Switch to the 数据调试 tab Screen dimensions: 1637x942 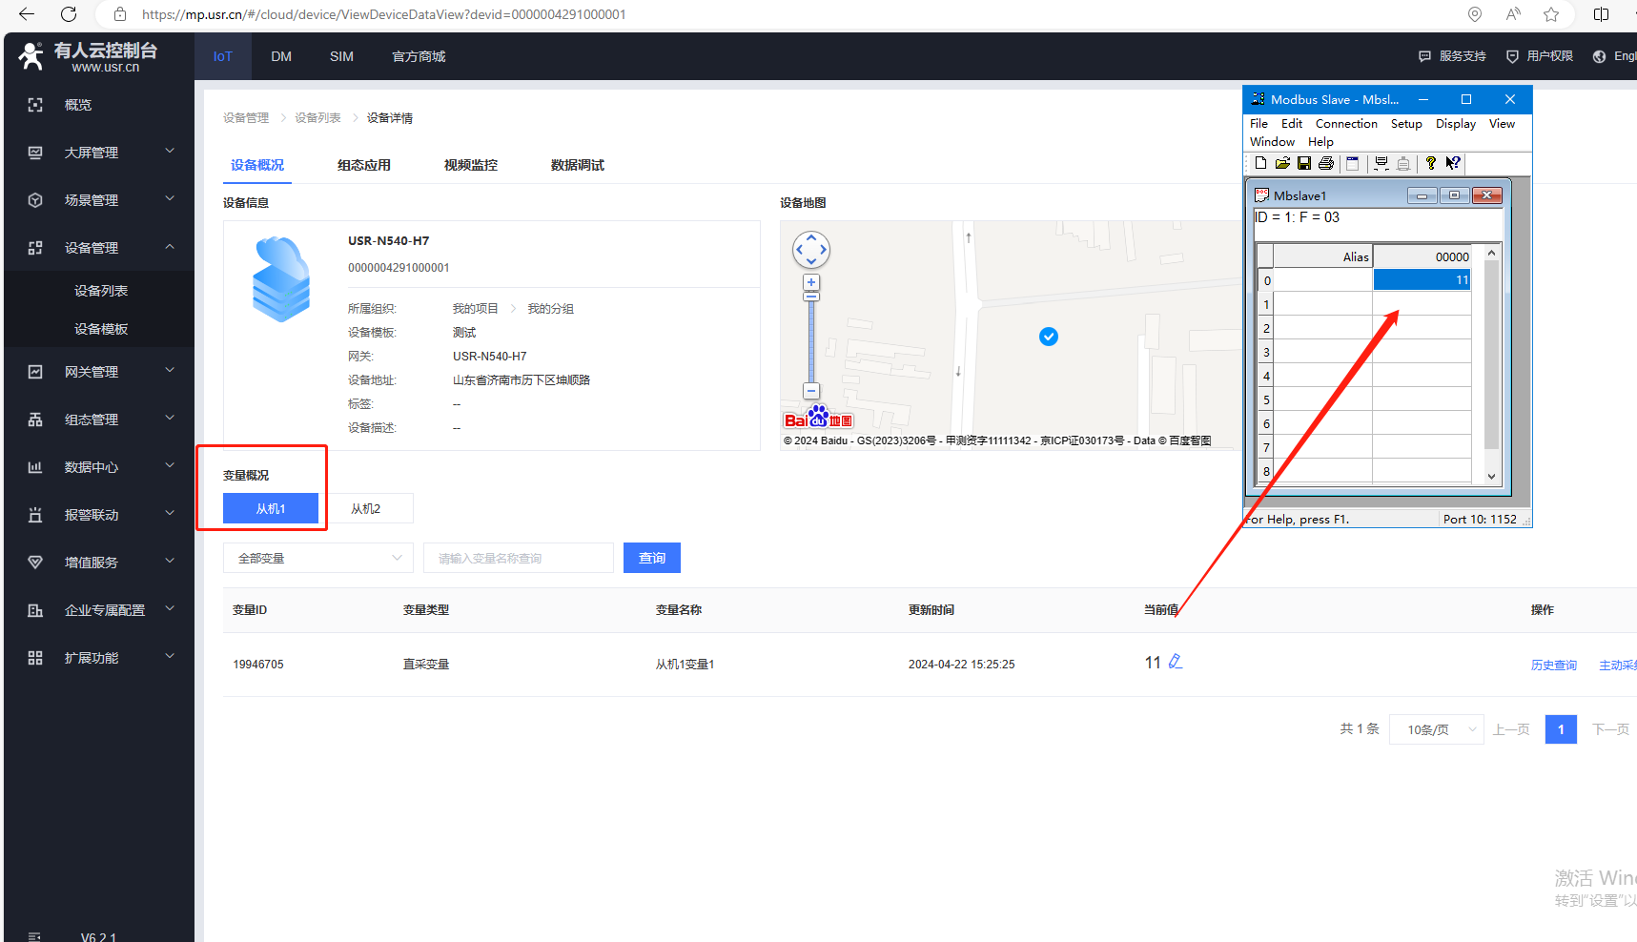point(577,165)
